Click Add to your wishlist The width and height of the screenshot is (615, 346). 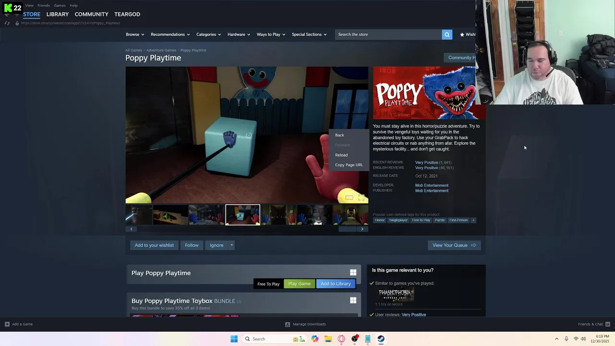[x=154, y=245]
